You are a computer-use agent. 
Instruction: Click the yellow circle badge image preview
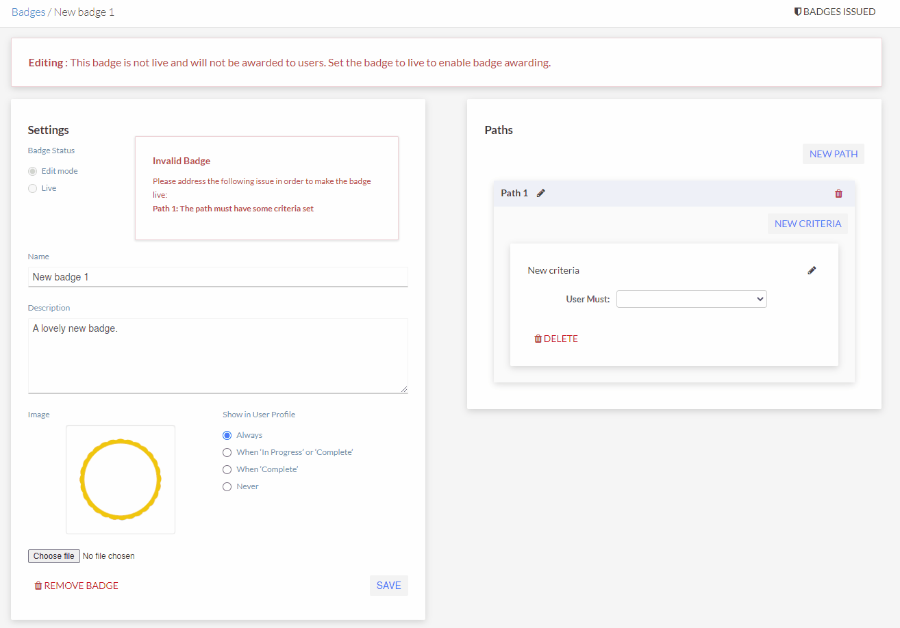tap(121, 480)
